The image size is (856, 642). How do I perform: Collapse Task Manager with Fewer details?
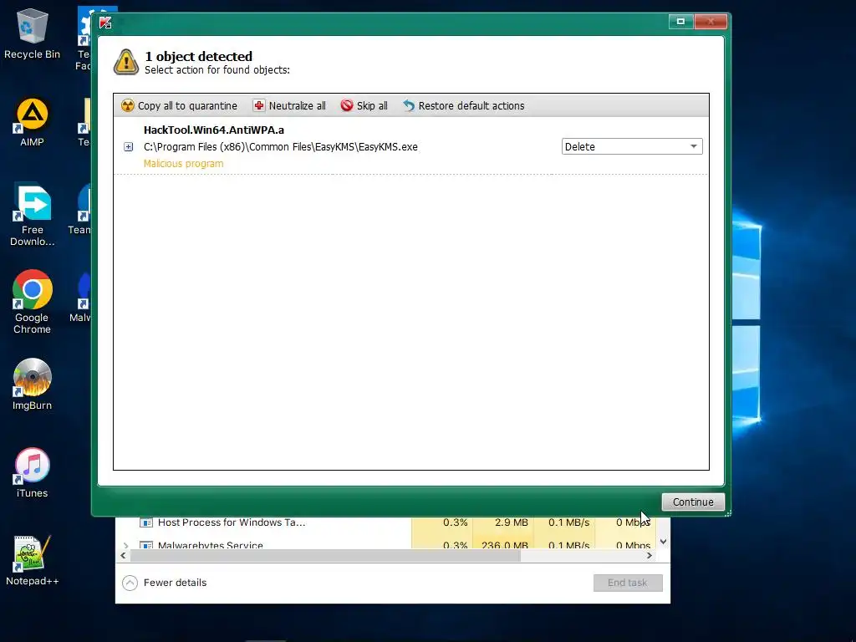[x=165, y=583]
